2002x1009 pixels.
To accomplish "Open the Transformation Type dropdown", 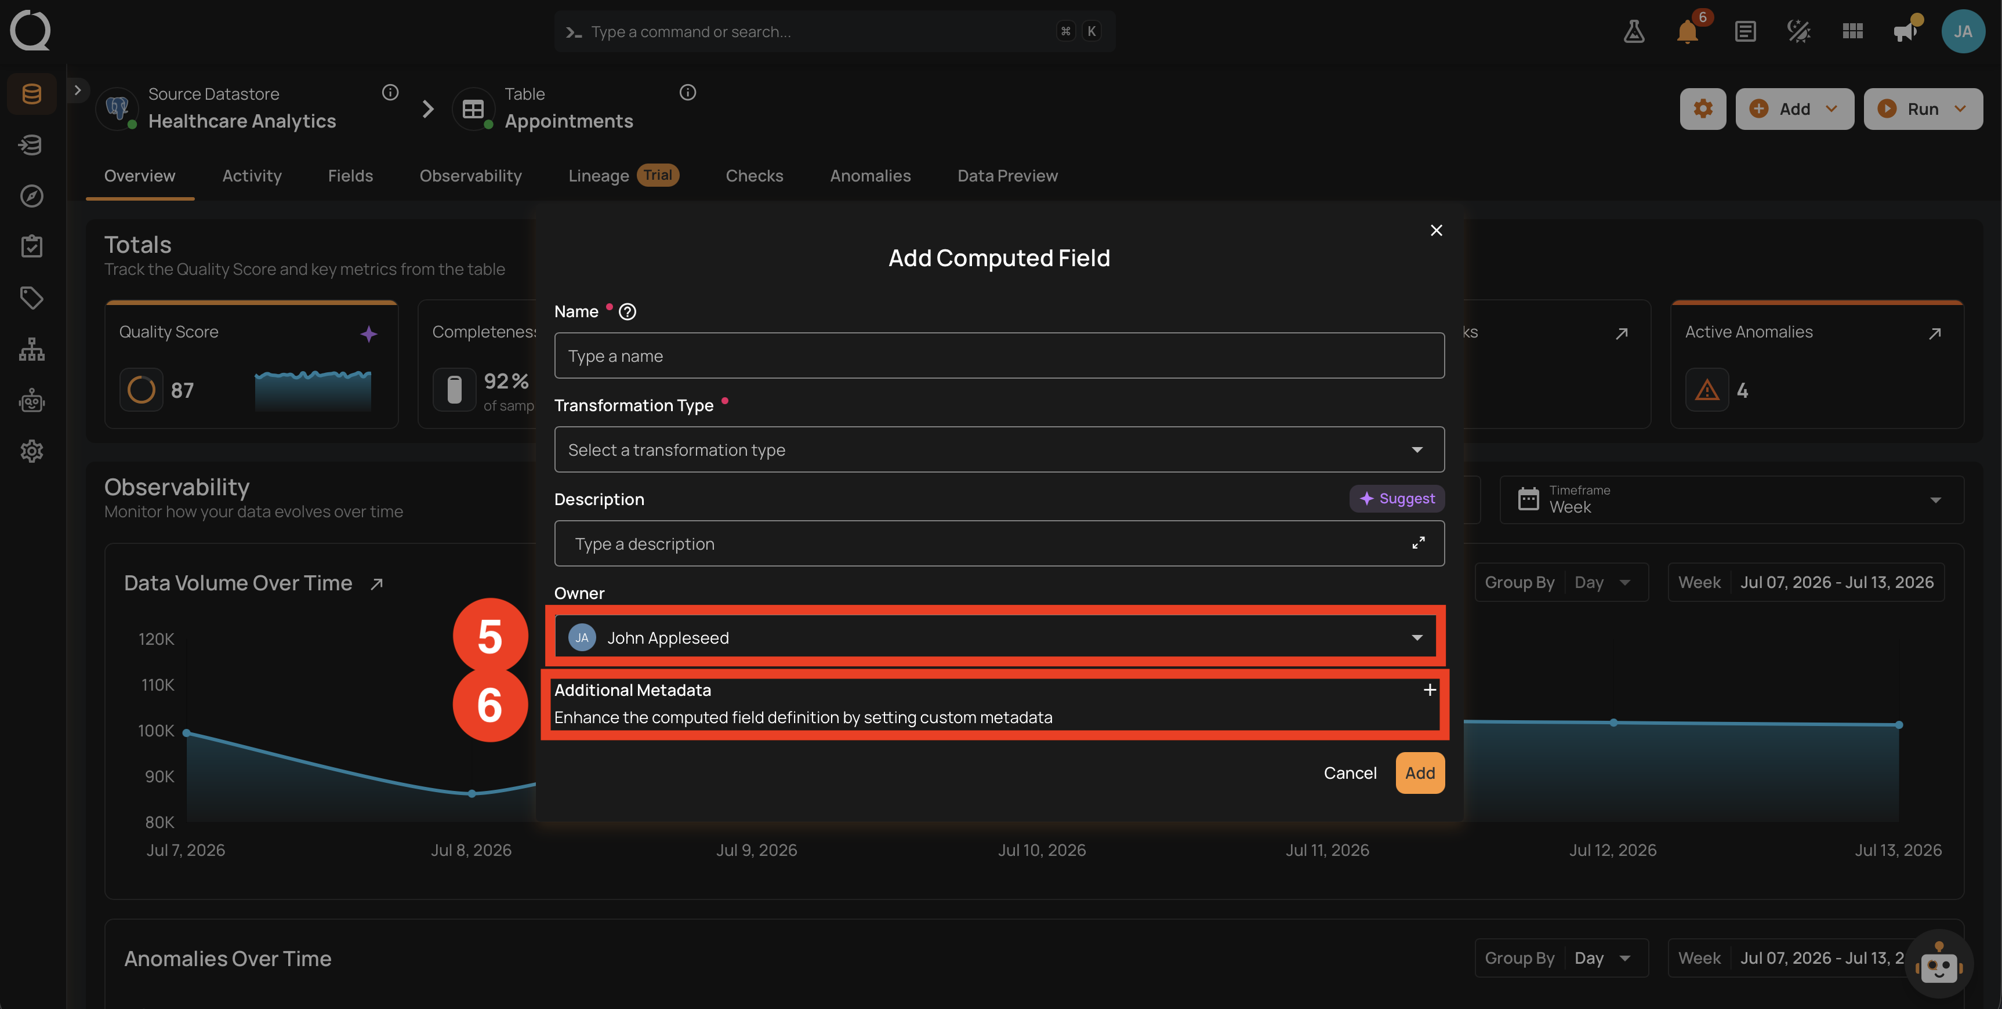I will 999,449.
